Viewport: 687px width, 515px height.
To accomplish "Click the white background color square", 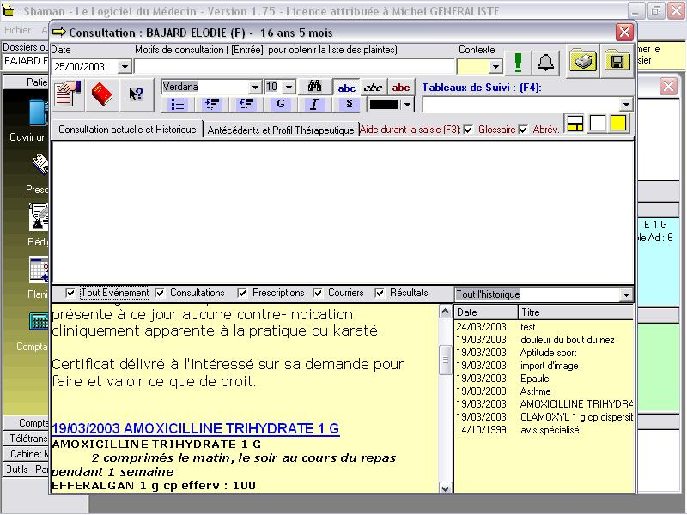I will (597, 123).
